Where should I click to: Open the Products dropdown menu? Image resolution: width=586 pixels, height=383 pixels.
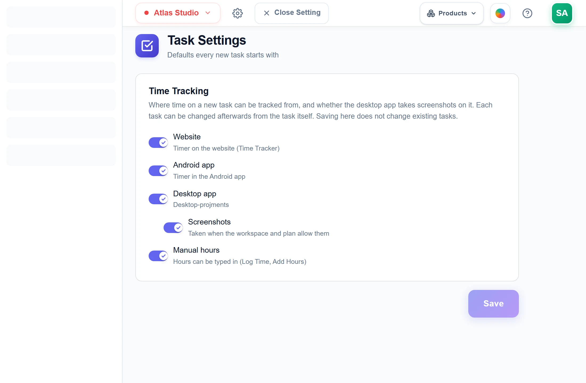[451, 13]
